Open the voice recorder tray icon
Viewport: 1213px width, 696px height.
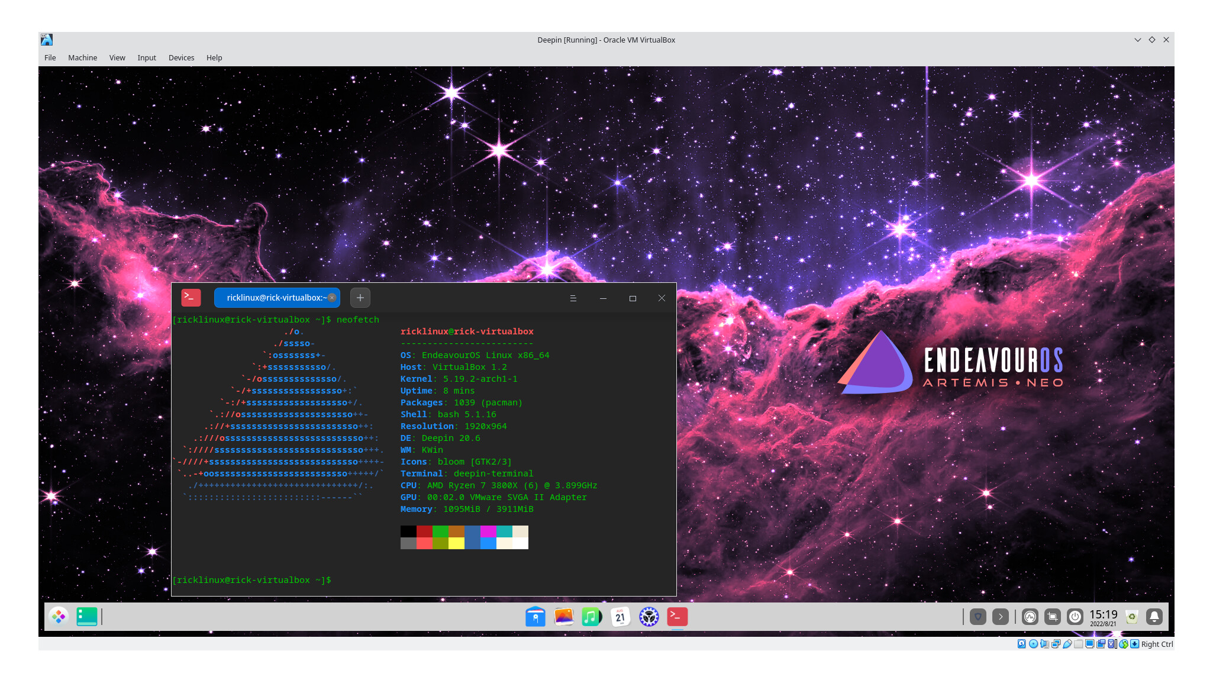tap(1030, 616)
